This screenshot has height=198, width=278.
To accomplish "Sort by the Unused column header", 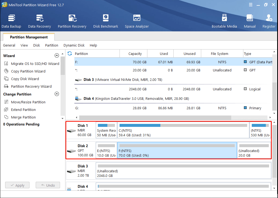I will coord(187,54).
